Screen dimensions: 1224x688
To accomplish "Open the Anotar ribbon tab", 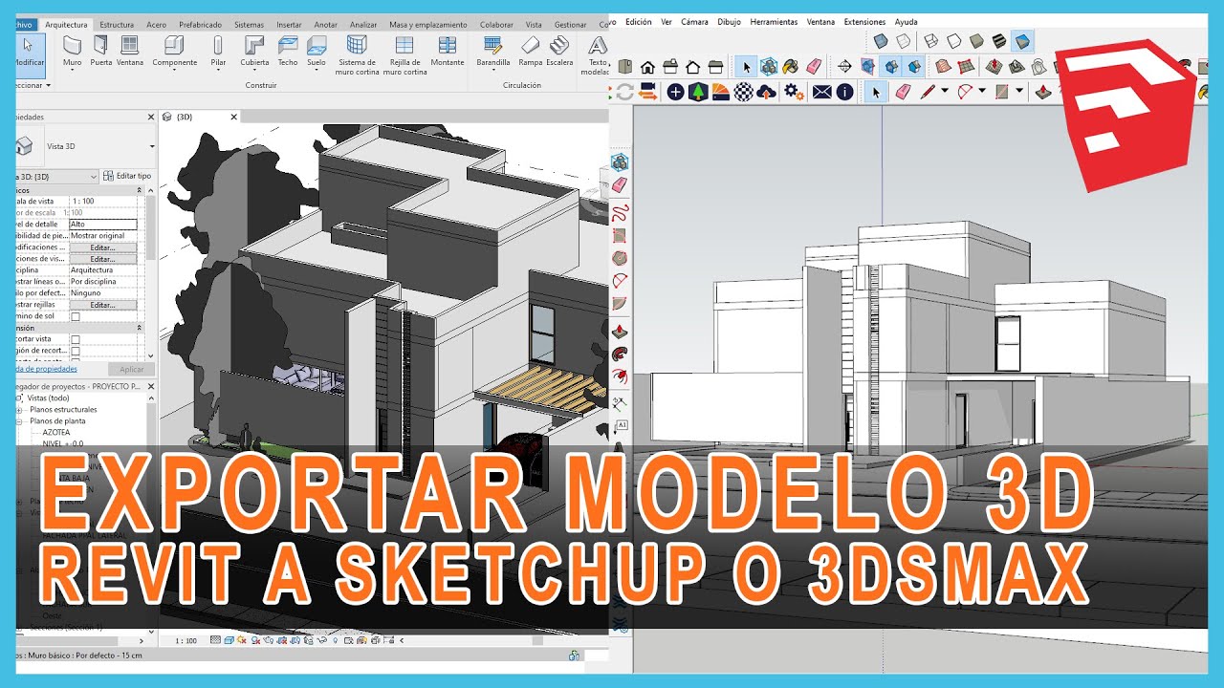I will 326,24.
